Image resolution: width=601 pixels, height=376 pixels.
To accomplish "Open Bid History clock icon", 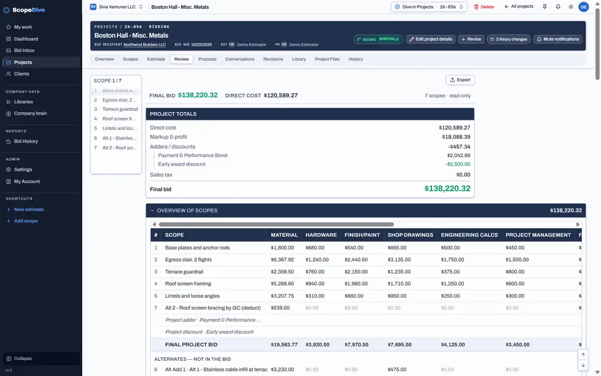I will pos(8,141).
